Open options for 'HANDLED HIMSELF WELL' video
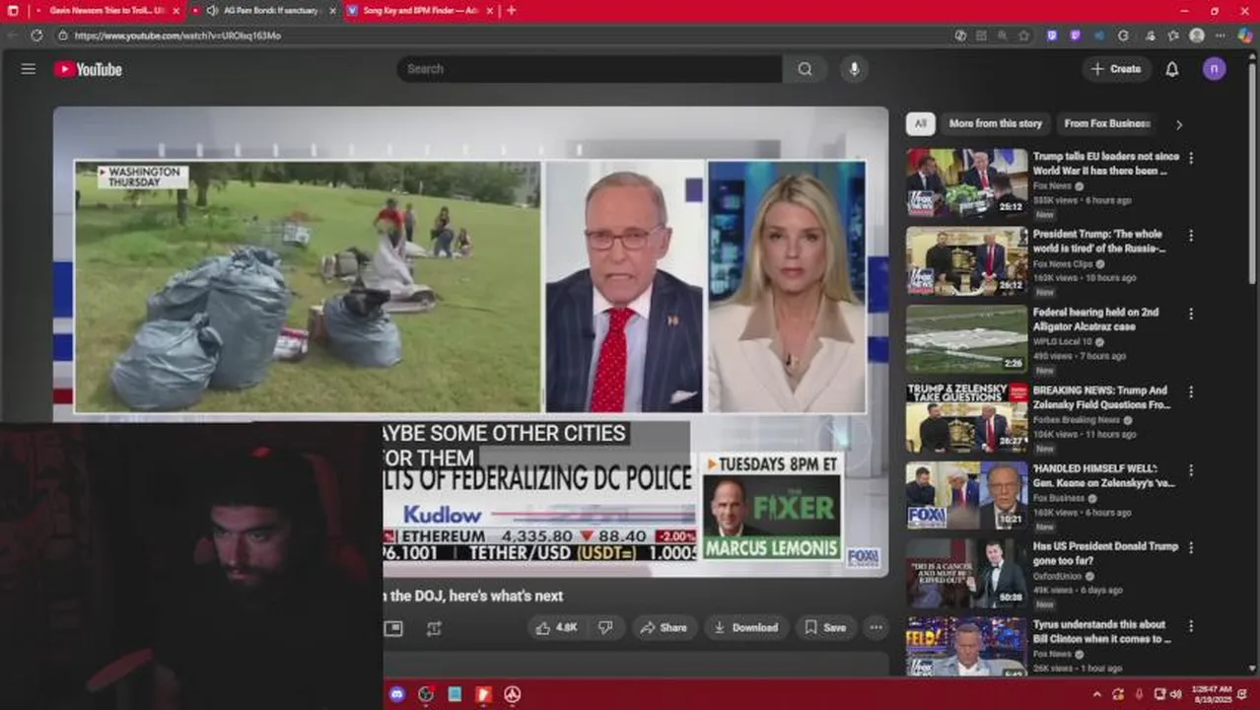1260x710 pixels. [1191, 469]
